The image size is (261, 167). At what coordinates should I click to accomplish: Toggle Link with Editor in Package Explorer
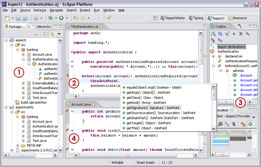(52, 34)
